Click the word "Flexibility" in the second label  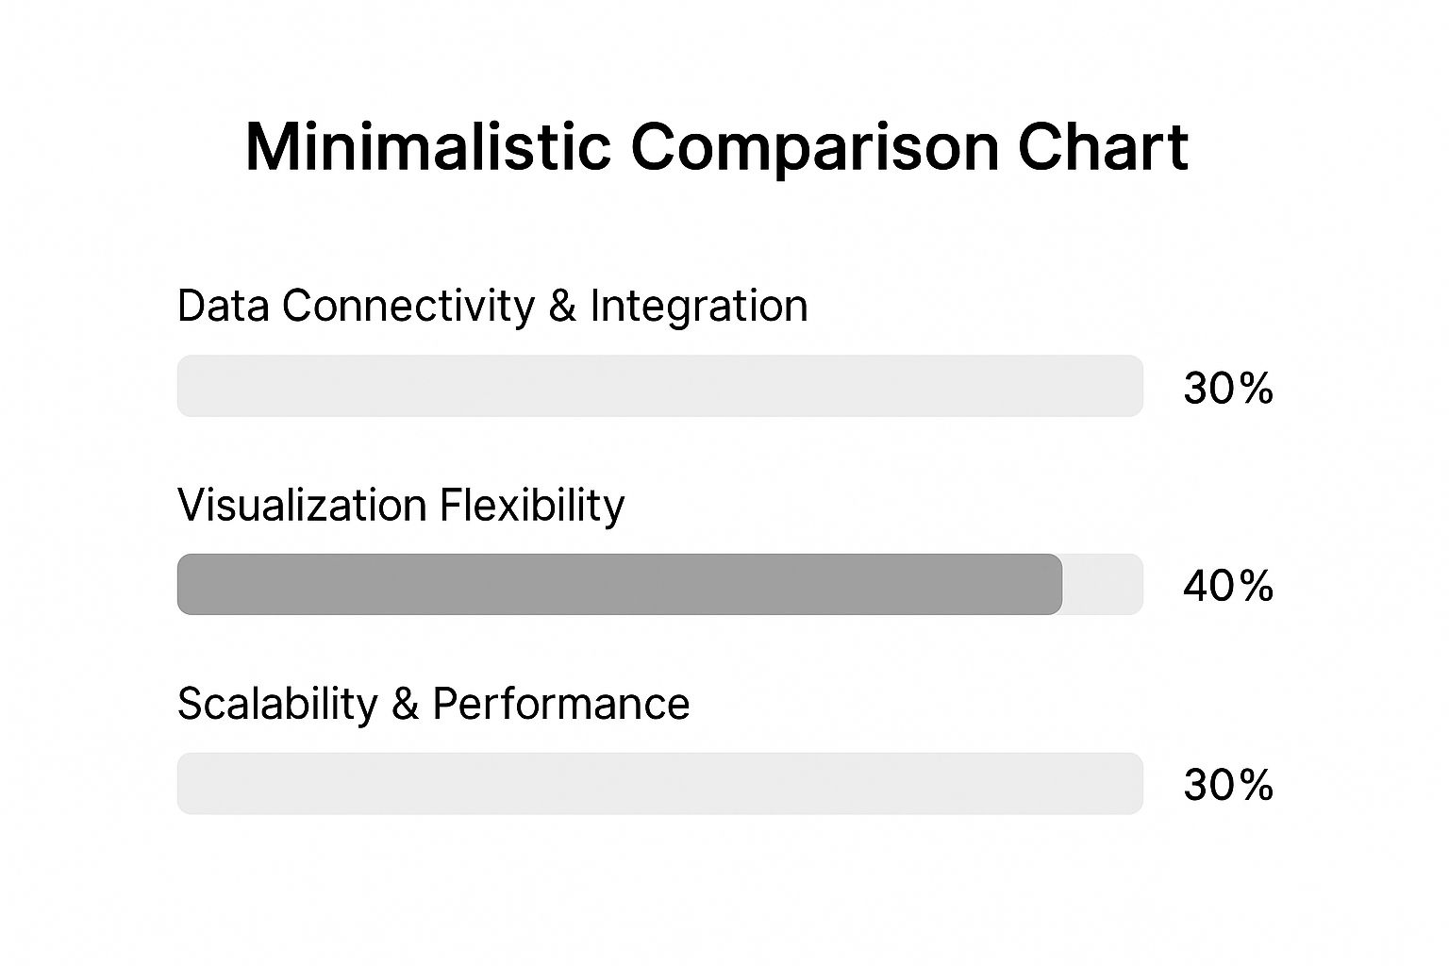tap(532, 505)
